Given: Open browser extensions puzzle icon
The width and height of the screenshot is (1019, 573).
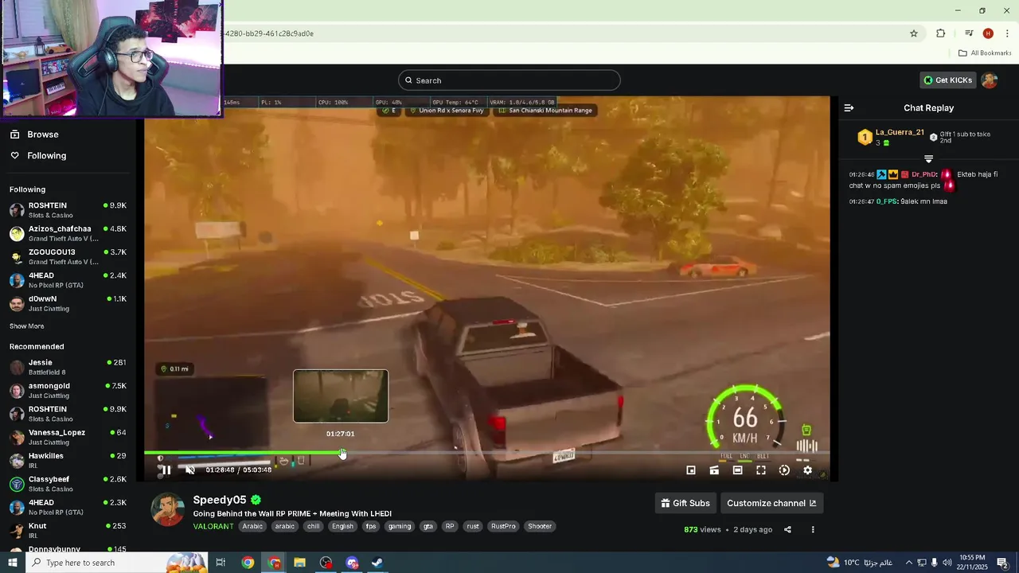Looking at the screenshot, I should (x=941, y=33).
